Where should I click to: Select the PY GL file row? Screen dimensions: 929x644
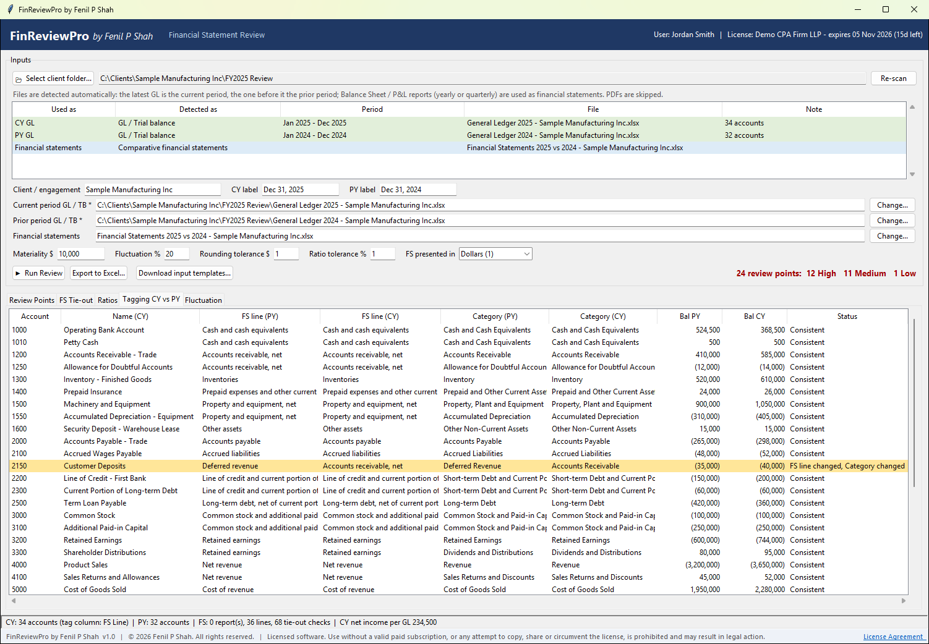[458, 135]
